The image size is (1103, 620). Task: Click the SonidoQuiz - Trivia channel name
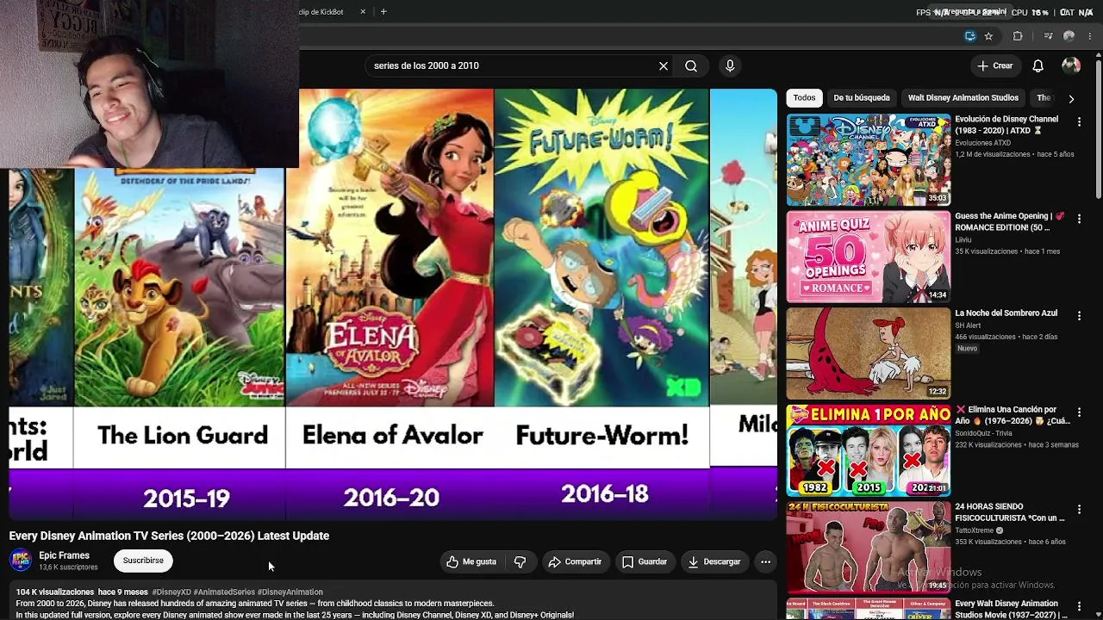984,433
